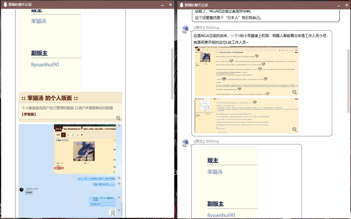Screen dimensions: 351x219
Task: Click 白牙客's round admin avatar in the chat image
Action: 21,189
